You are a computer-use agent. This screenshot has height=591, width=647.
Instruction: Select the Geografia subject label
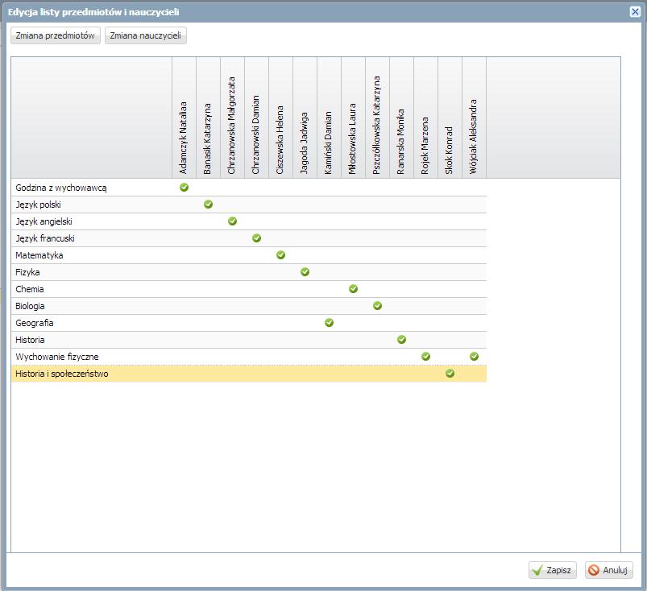[x=35, y=323]
